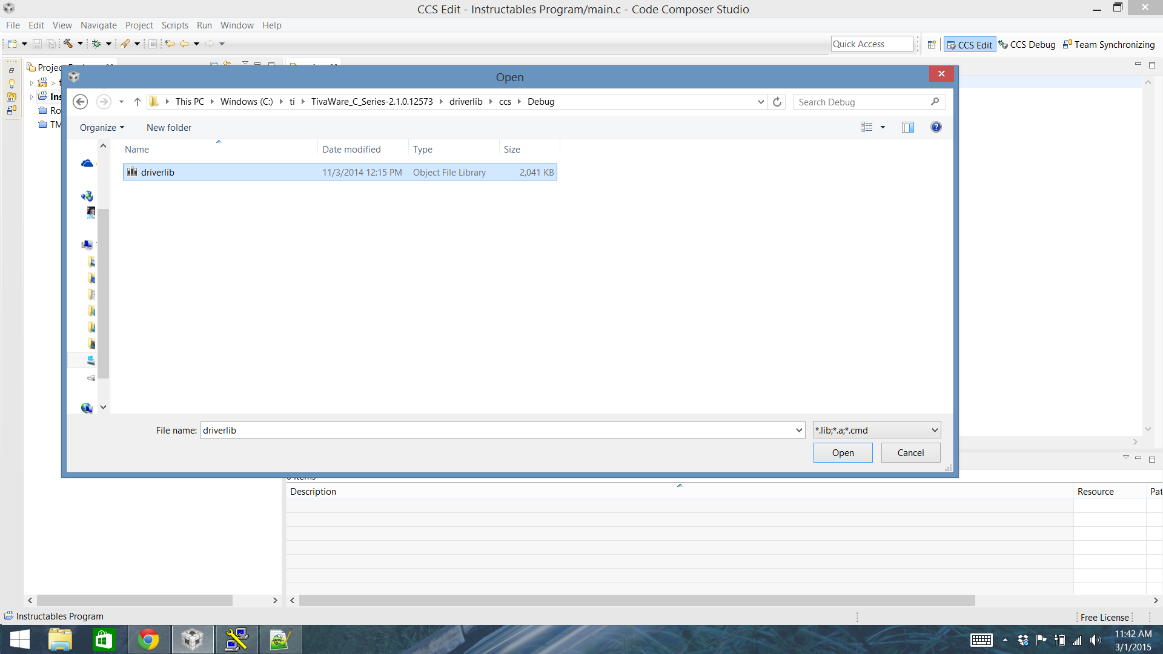Select the CCS Edit perspective button

coord(970,45)
